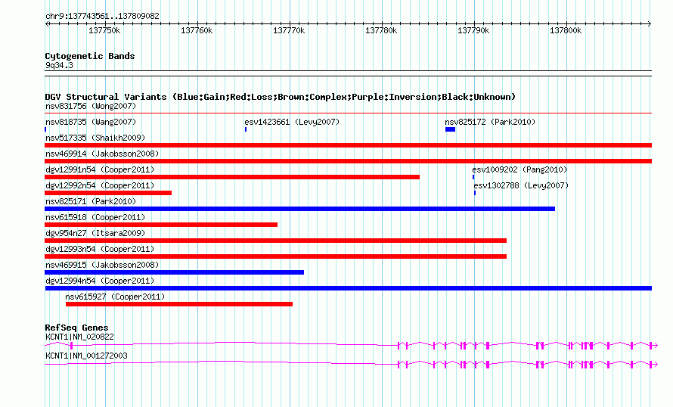Click the 137750k ruler position
Image resolution: width=673 pixels, height=407 pixels.
pos(104,30)
